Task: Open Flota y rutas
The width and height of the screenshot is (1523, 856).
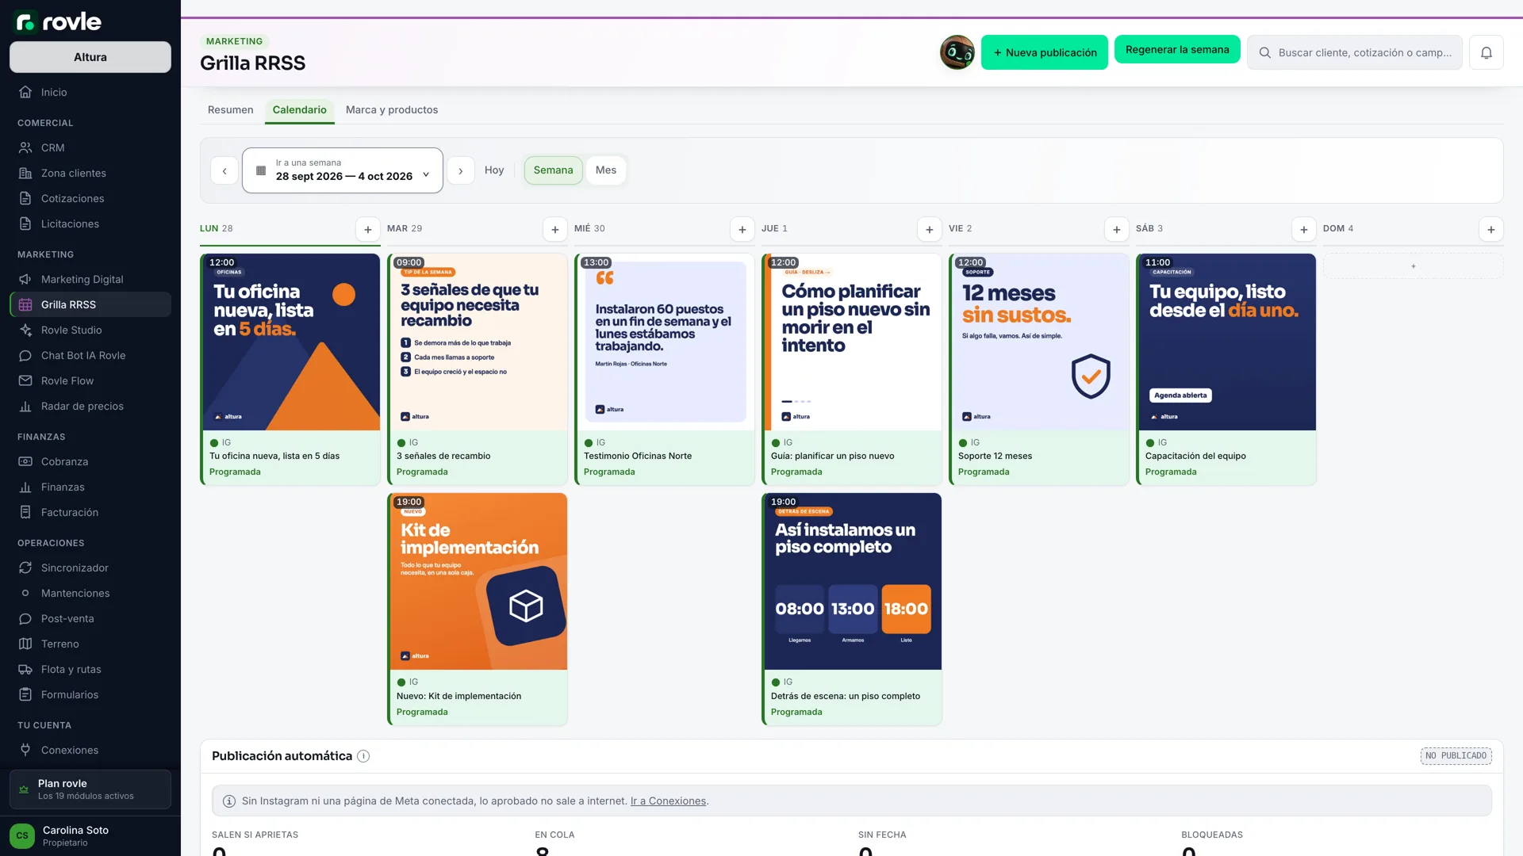Action: pyautogui.click(x=90, y=669)
